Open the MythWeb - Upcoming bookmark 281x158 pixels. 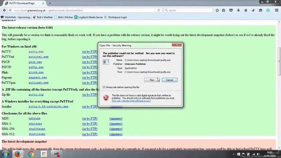[x=16, y=17]
